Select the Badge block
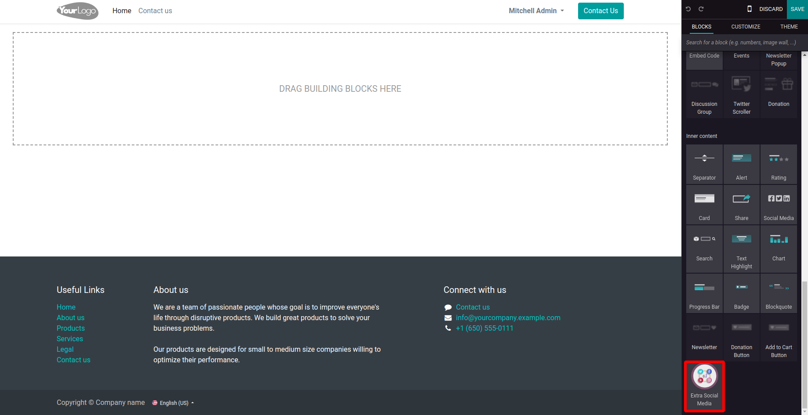 [x=742, y=293]
